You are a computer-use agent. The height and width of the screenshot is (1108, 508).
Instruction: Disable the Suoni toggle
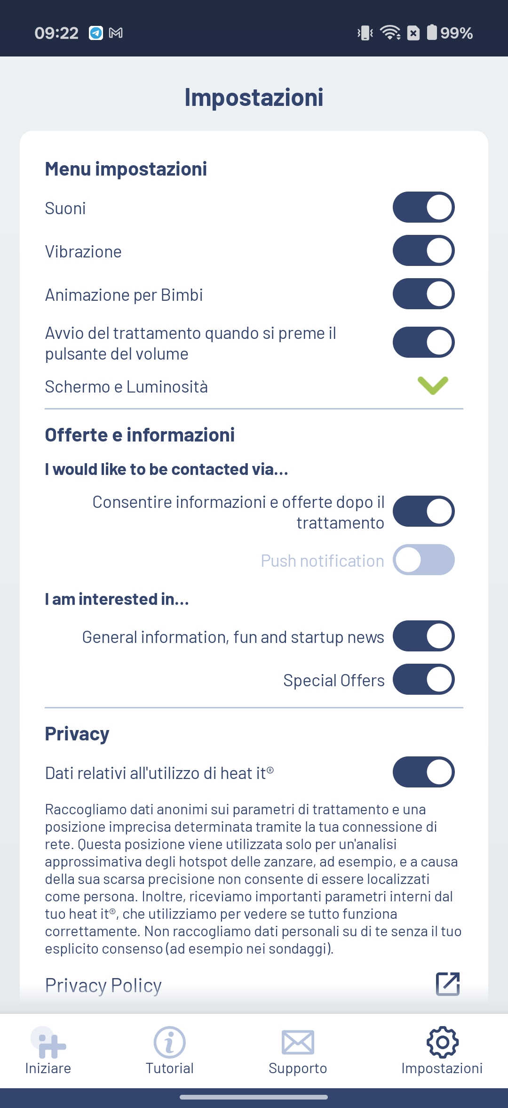424,207
